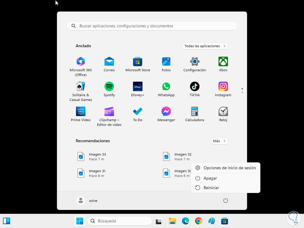Viewport: 304px width, 228px height.
Task: Click the taskbar Búsqueda search box
Action: (120, 221)
